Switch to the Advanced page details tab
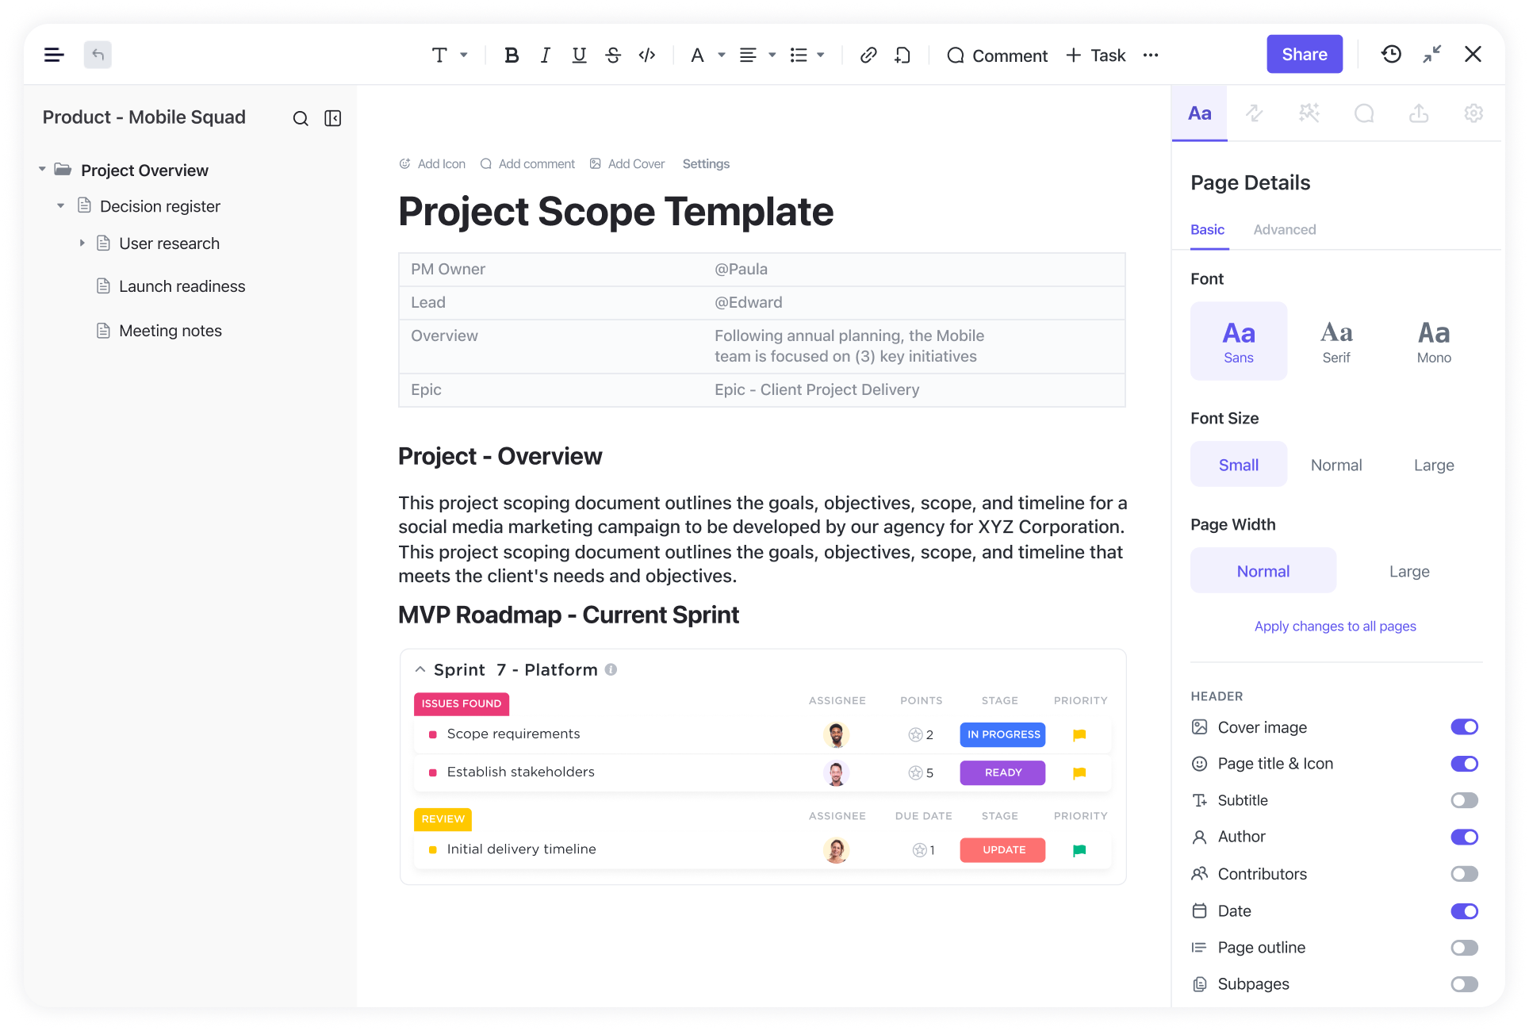 tap(1285, 229)
